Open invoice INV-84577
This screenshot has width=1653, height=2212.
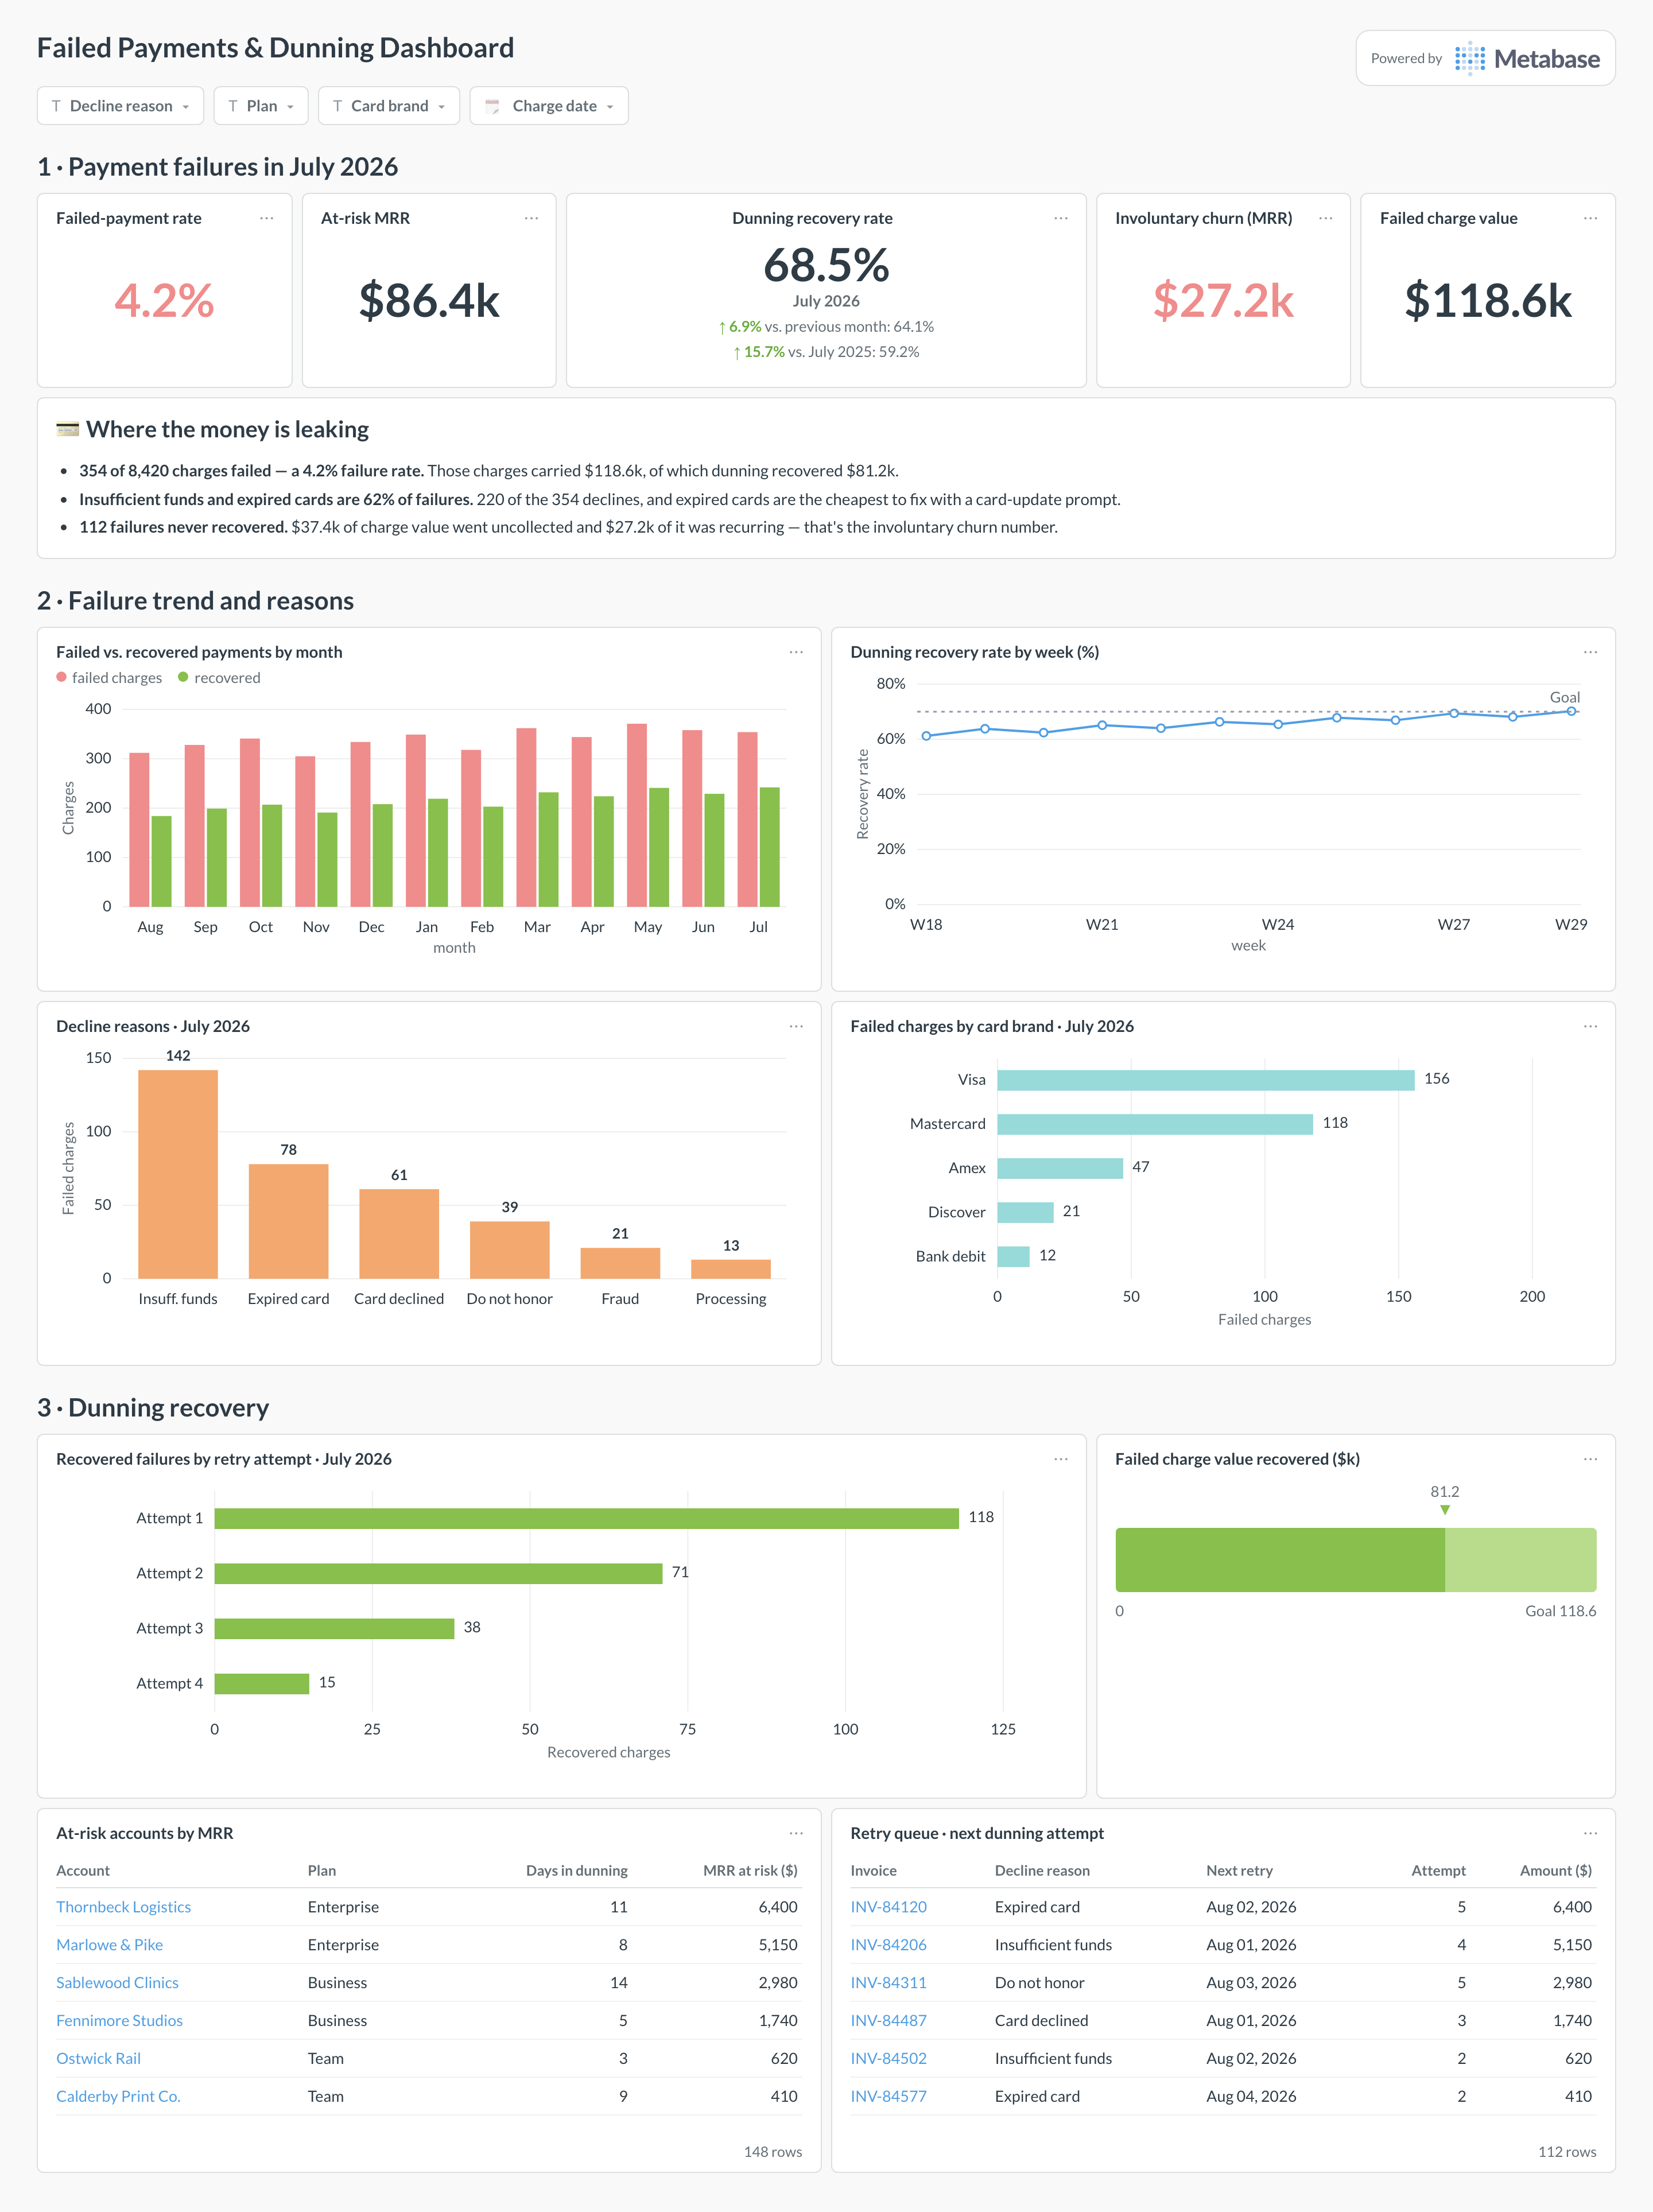click(x=888, y=2097)
